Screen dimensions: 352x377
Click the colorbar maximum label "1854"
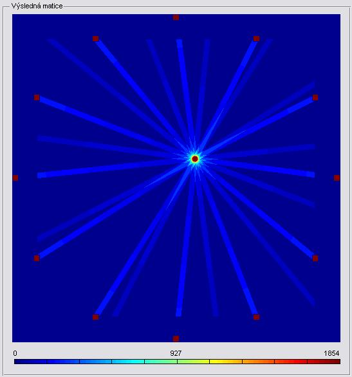tap(331, 353)
